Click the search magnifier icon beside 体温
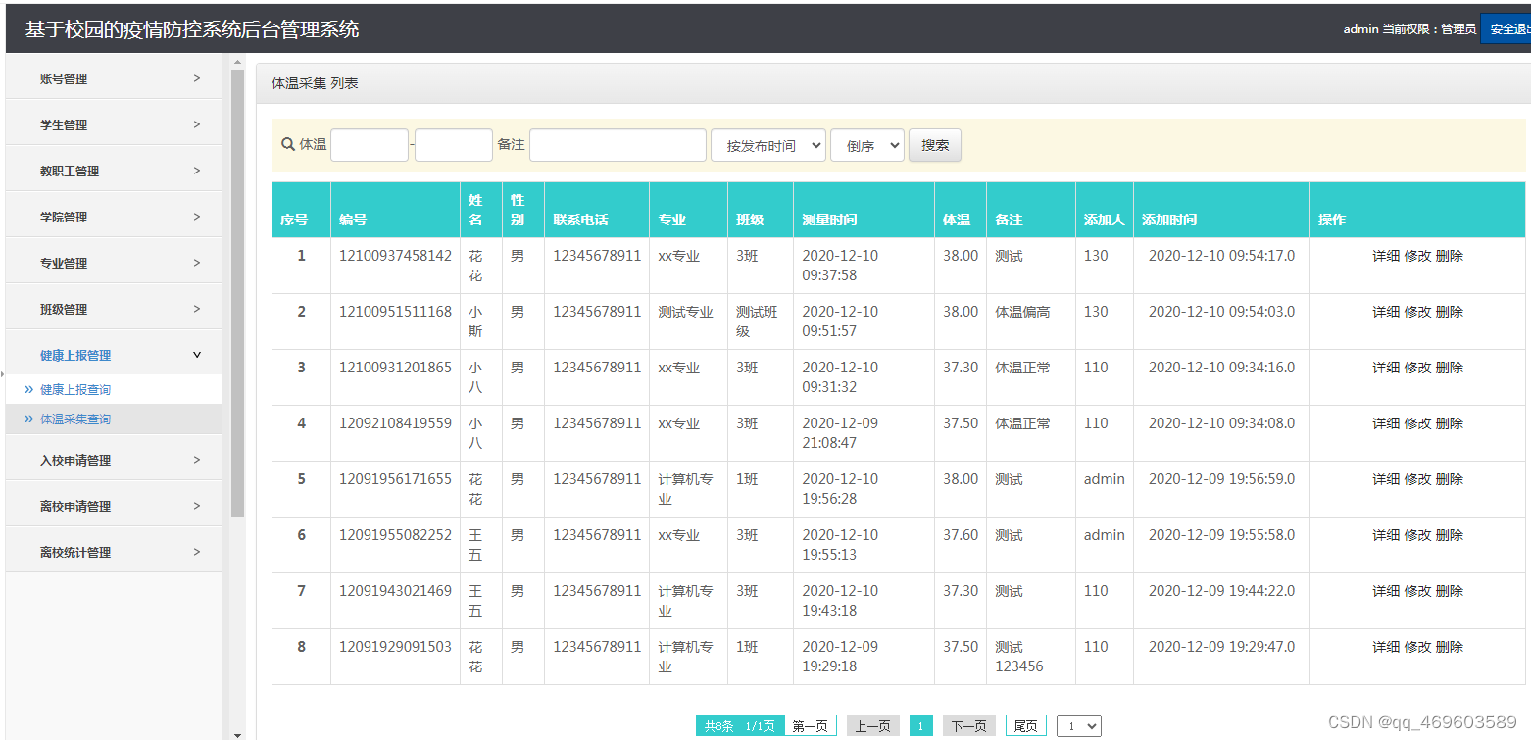 [288, 144]
